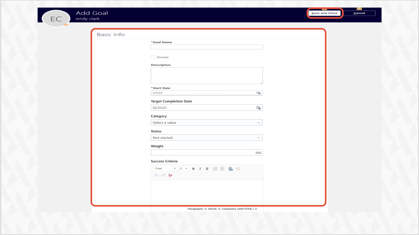This screenshot has height=235, width=419.
Task: Open the Font dropdown in editor toolbar
Action: (x=165, y=168)
